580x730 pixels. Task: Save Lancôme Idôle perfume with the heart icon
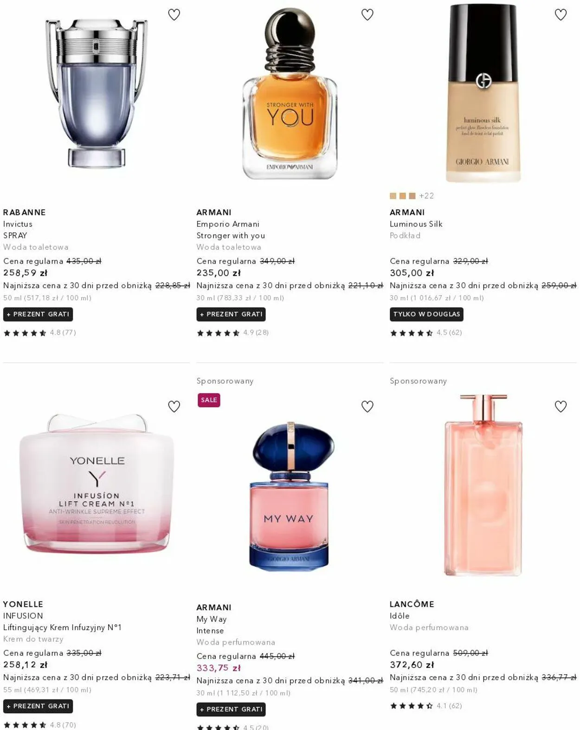coord(561,407)
